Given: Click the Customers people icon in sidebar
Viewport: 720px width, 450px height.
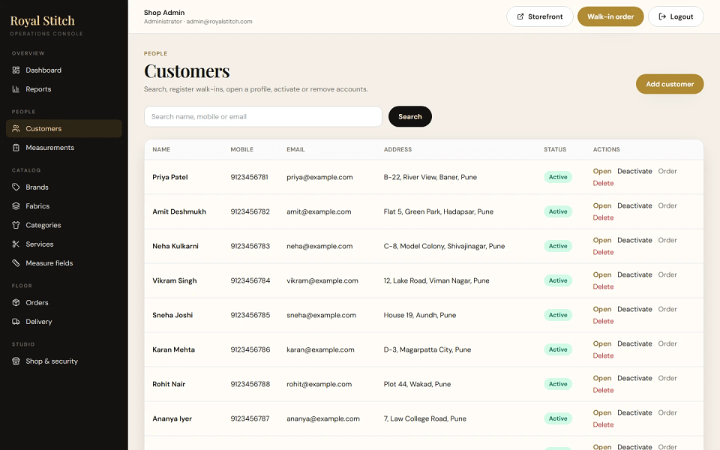Looking at the screenshot, I should (16, 128).
